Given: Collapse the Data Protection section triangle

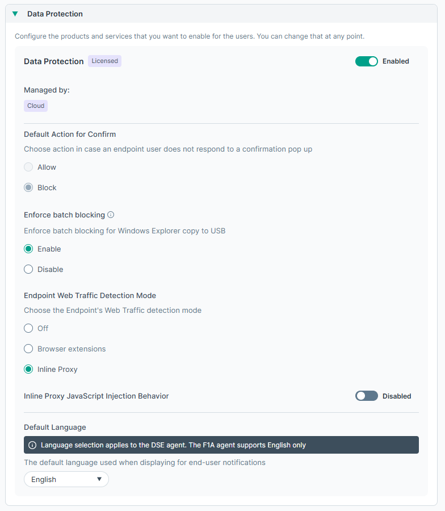Looking at the screenshot, I should pyautogui.click(x=15, y=14).
